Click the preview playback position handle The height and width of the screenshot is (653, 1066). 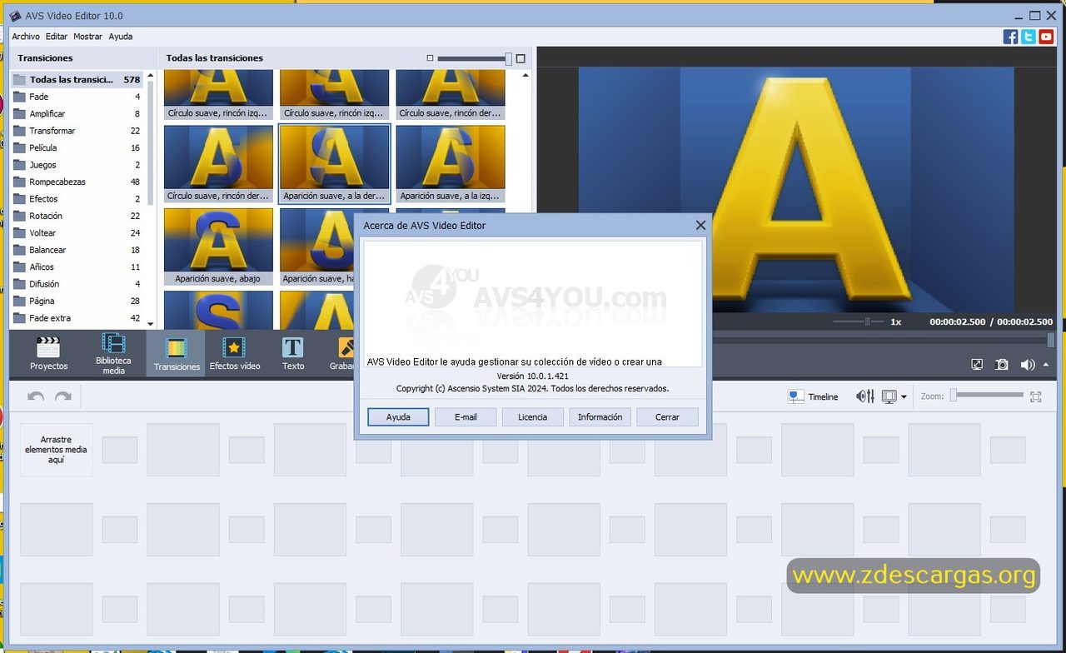[1051, 339]
